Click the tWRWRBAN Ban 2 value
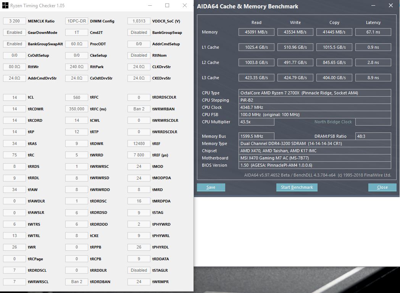The height and width of the screenshot is (293, 400). point(139,109)
